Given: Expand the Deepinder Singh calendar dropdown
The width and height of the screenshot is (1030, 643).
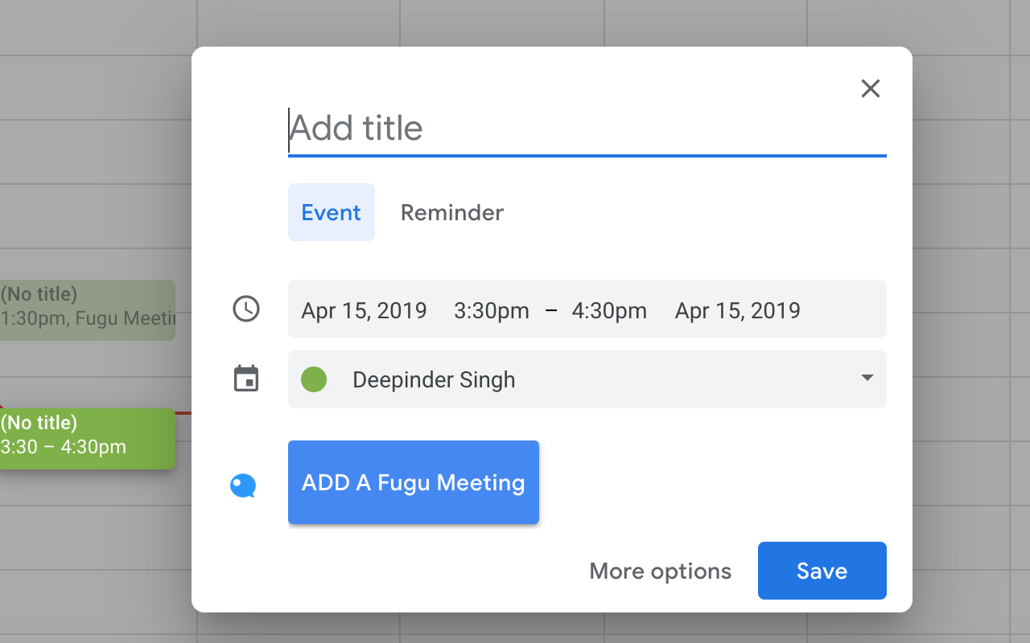Looking at the screenshot, I should click(x=867, y=378).
